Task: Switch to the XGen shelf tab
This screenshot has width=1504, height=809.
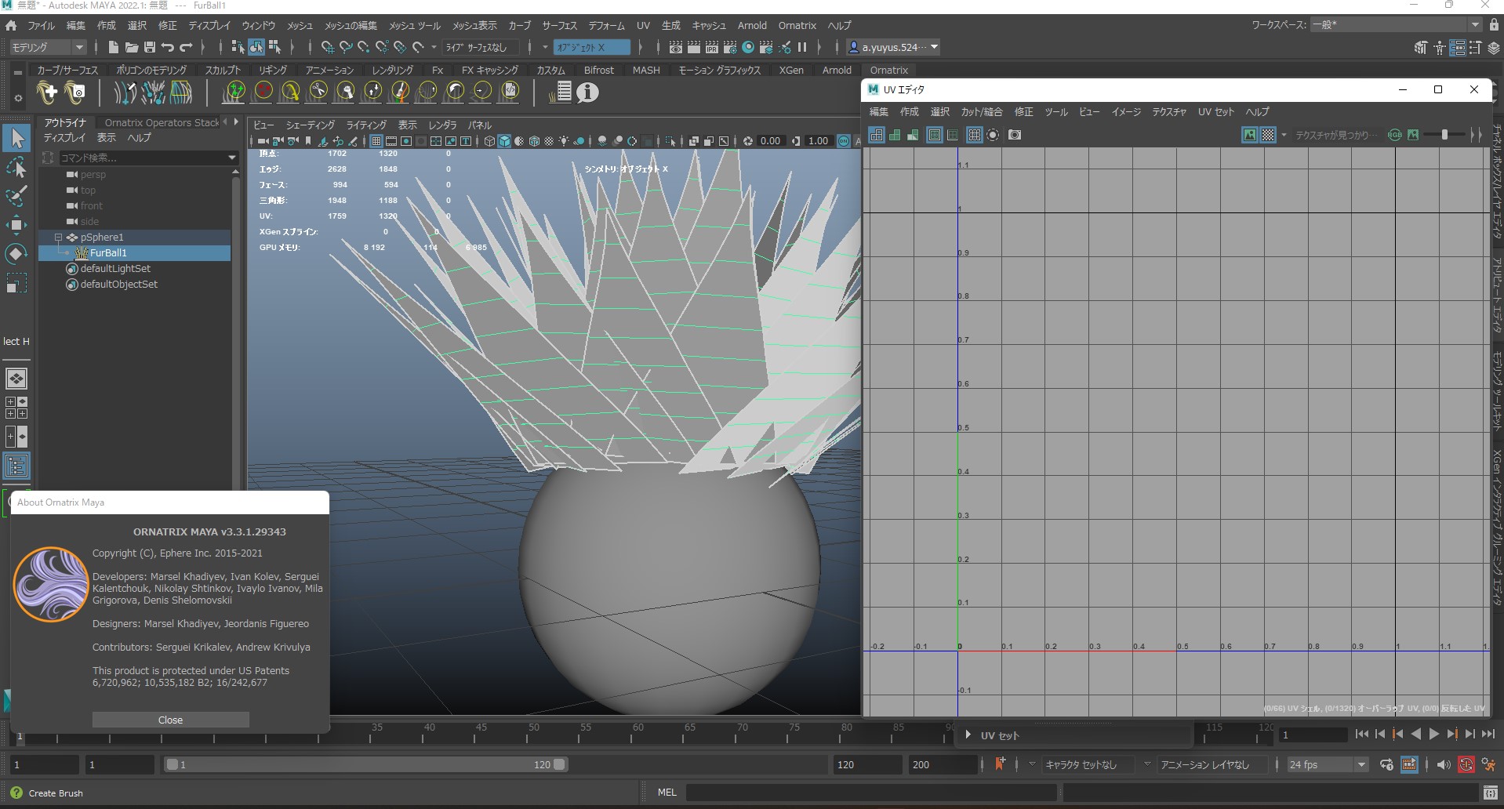Action: (x=790, y=70)
